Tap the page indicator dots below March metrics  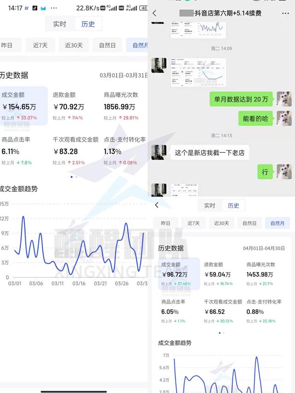tap(74, 177)
